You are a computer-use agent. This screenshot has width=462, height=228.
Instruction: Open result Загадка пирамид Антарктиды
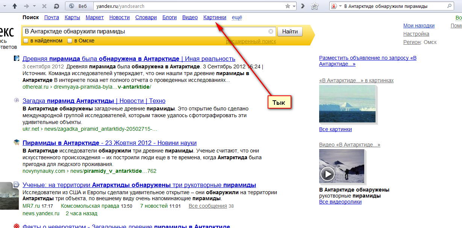(94, 101)
